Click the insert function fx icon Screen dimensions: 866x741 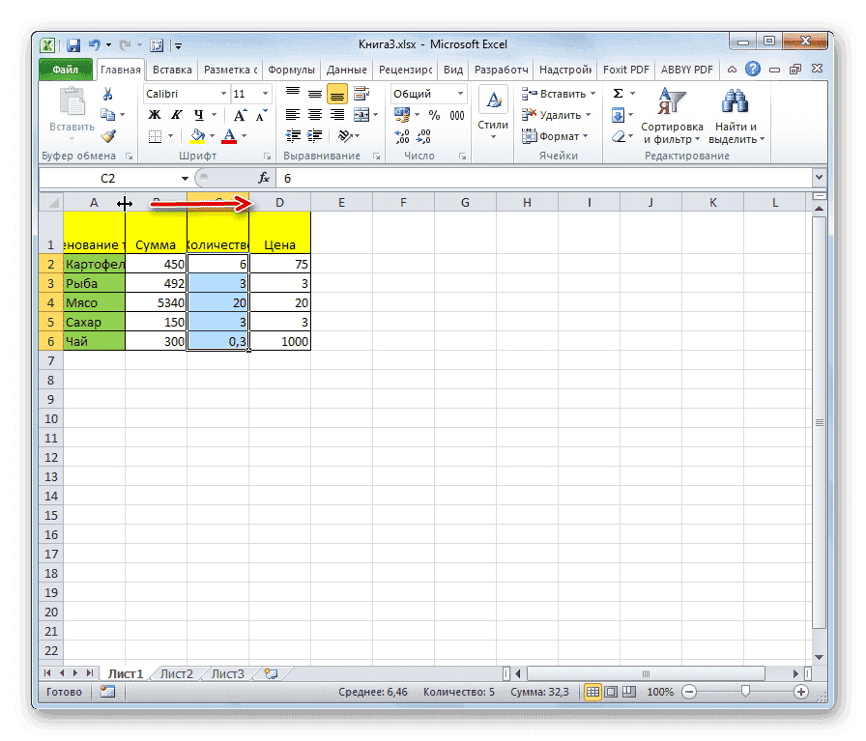(x=263, y=179)
